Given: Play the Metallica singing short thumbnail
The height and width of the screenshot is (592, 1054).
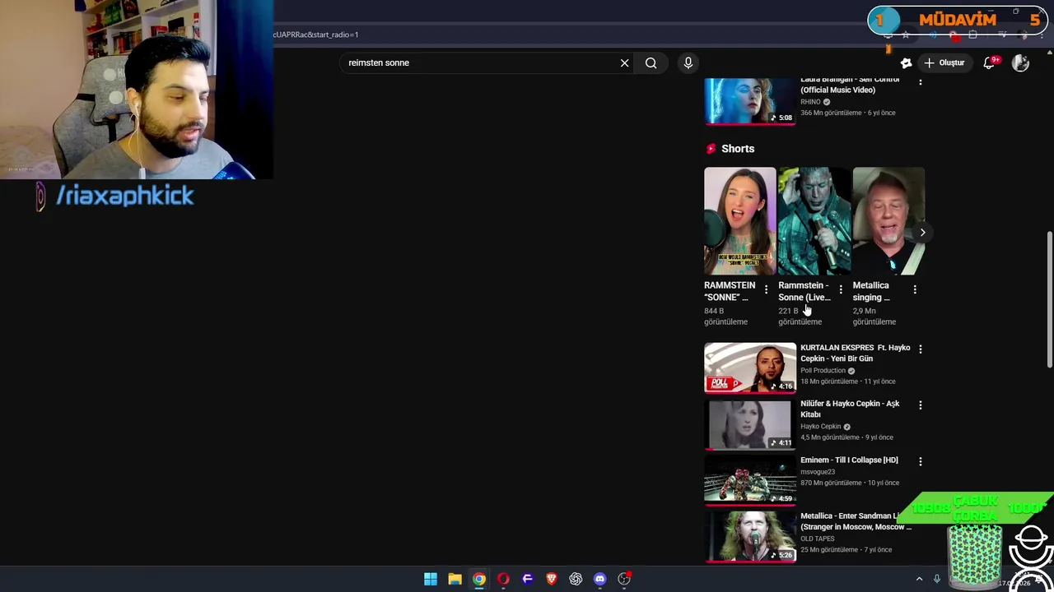Looking at the screenshot, I should click(x=888, y=221).
